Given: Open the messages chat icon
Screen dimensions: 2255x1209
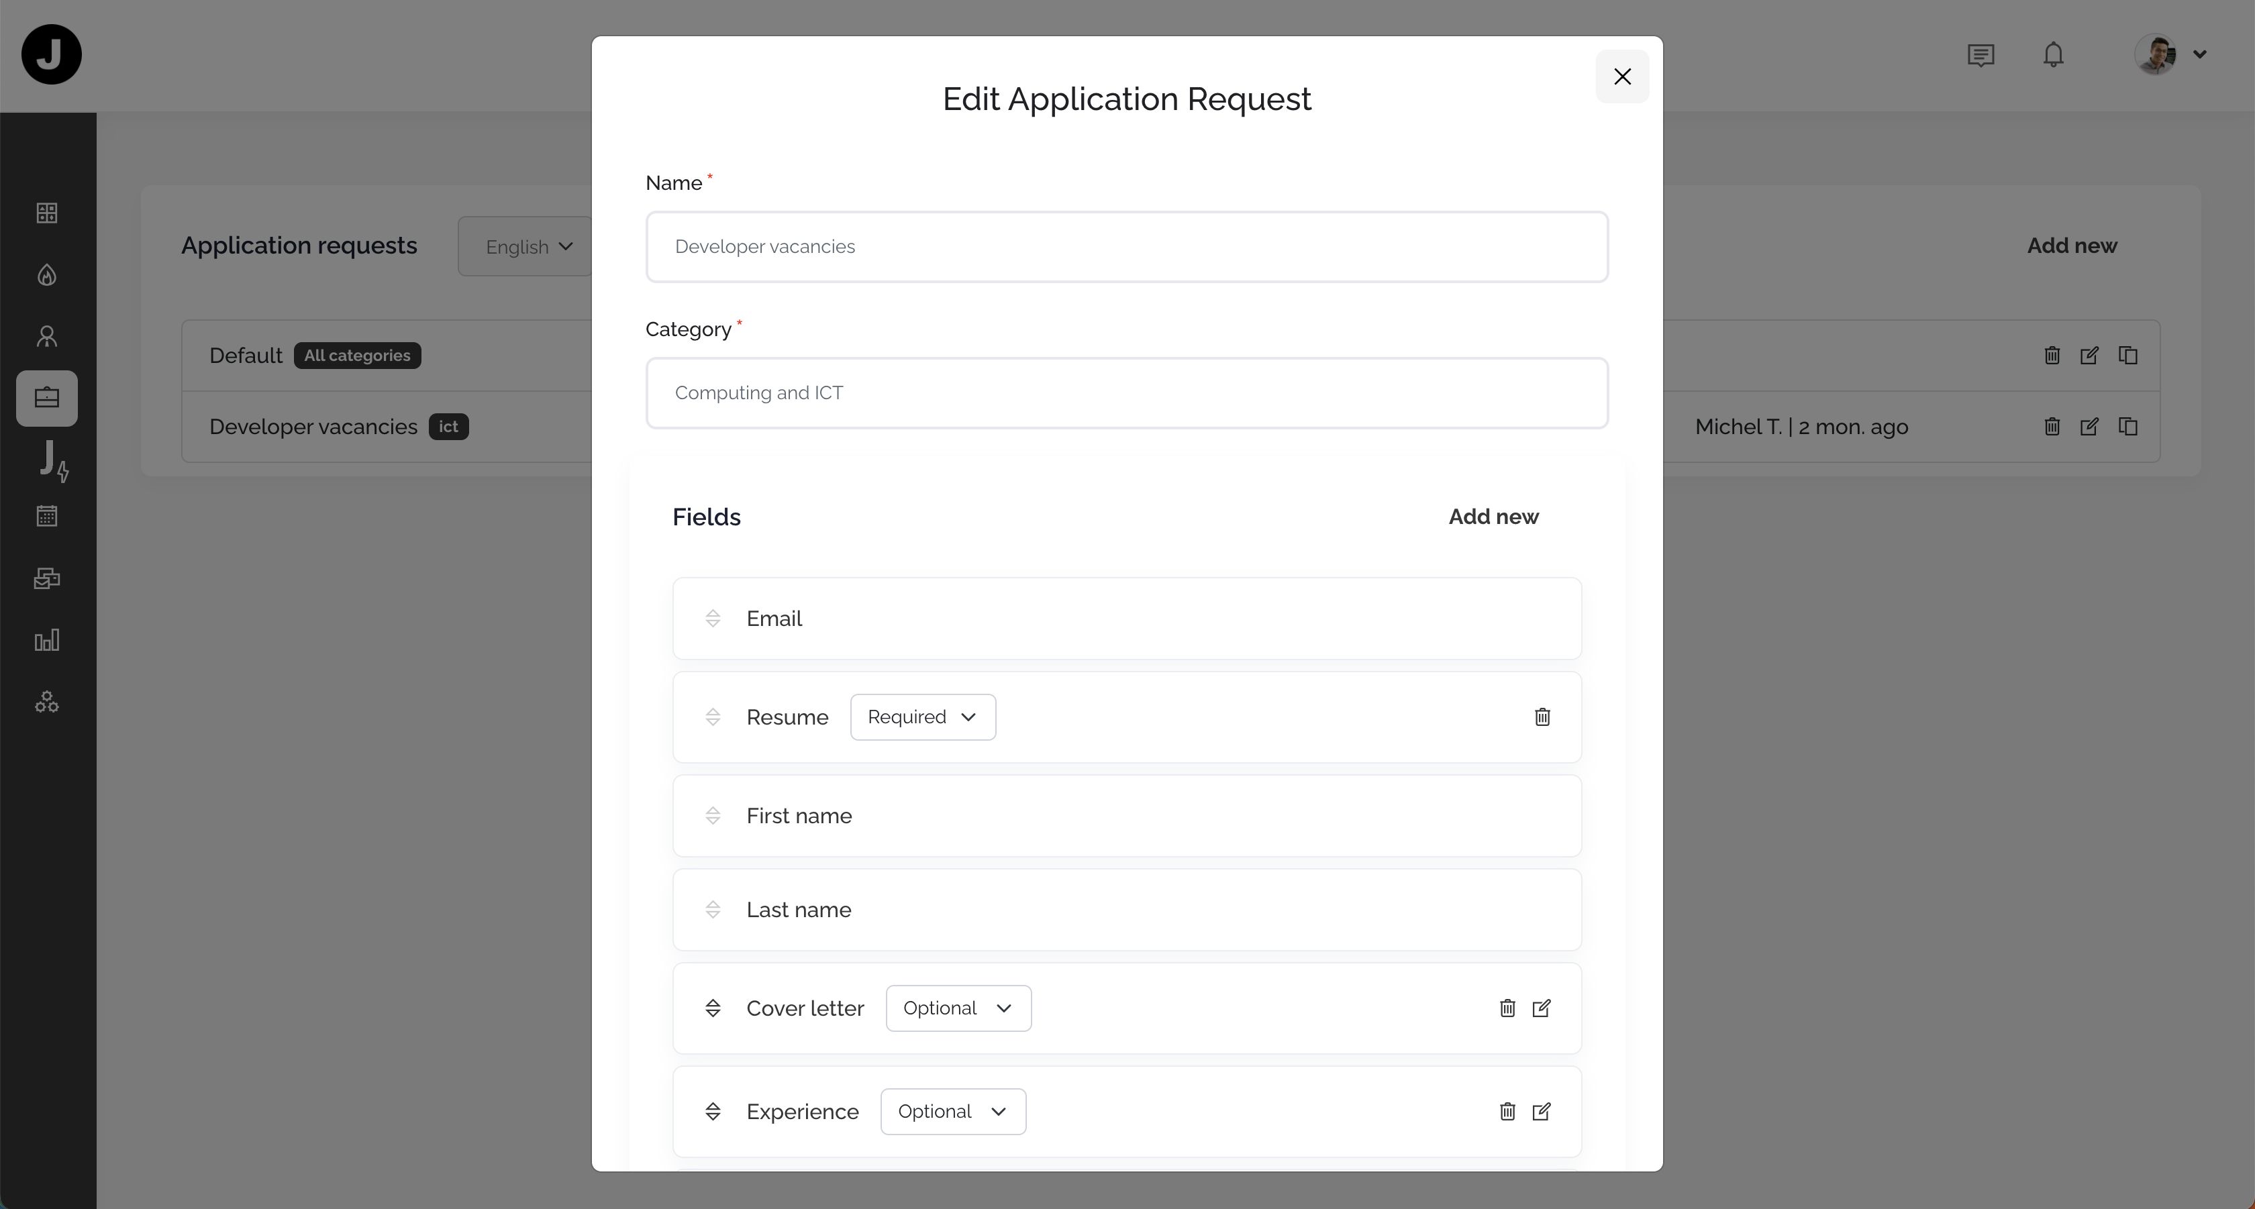Looking at the screenshot, I should (x=1980, y=55).
